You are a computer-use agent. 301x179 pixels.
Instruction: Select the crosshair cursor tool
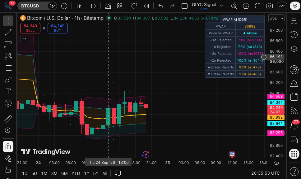tap(8, 21)
